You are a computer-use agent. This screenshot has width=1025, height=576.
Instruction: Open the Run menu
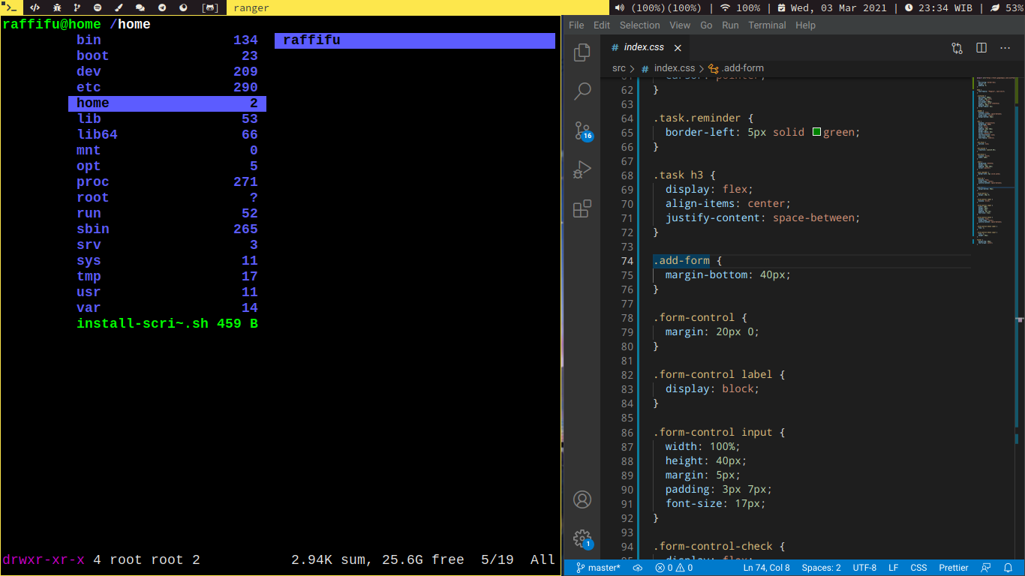(730, 25)
